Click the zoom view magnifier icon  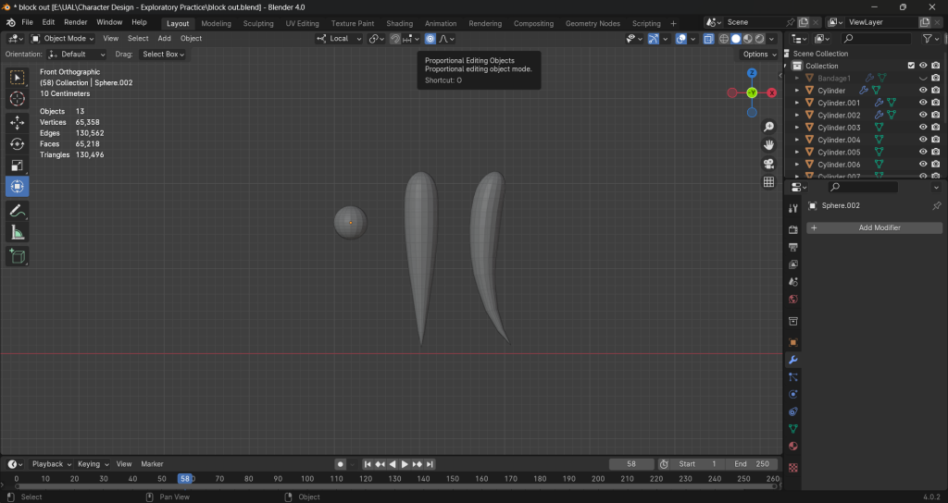click(x=768, y=127)
